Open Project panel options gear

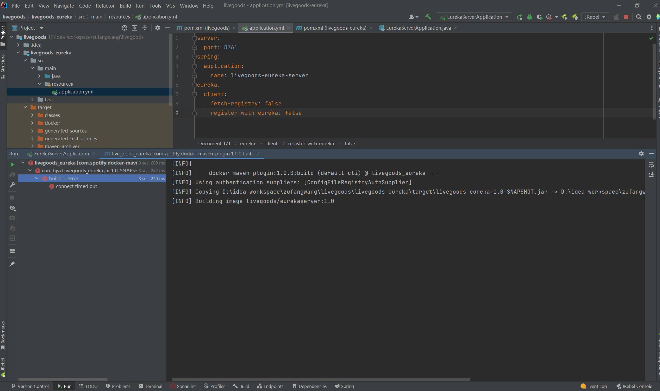point(157,28)
